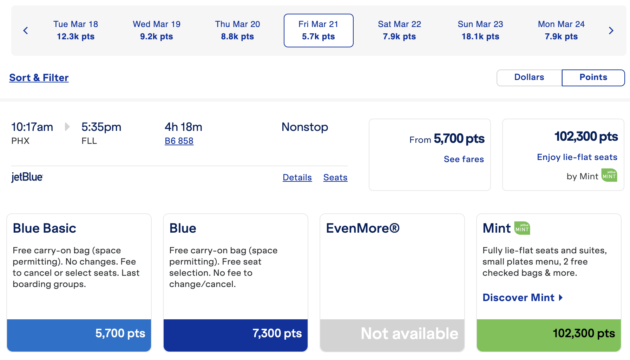Viewport: 630px width, 360px height.
Task: Click the jetBlue logo on the flight card
Action: pyautogui.click(x=26, y=177)
